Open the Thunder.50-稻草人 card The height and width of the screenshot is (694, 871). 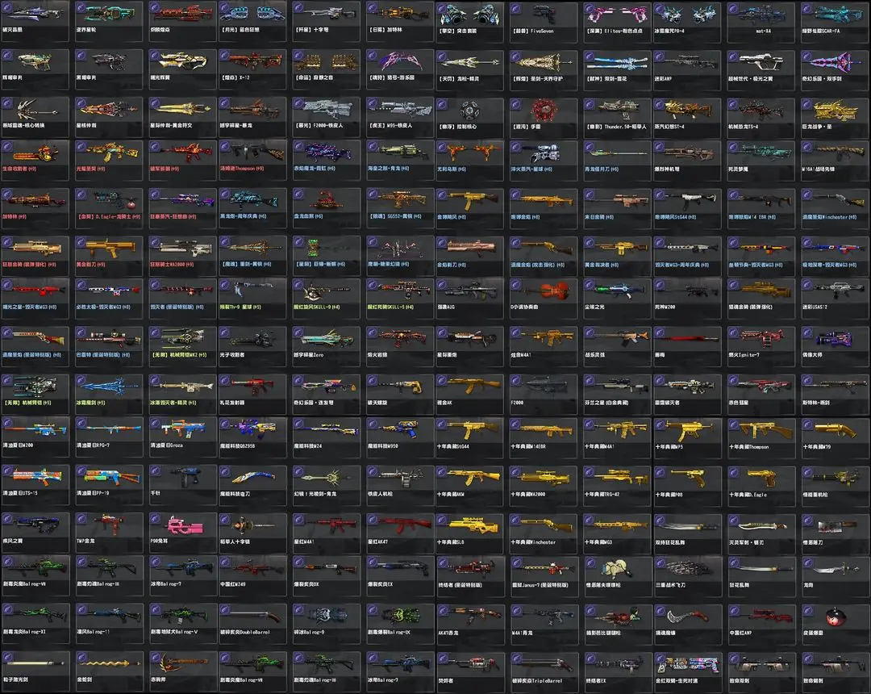pyautogui.click(x=617, y=117)
